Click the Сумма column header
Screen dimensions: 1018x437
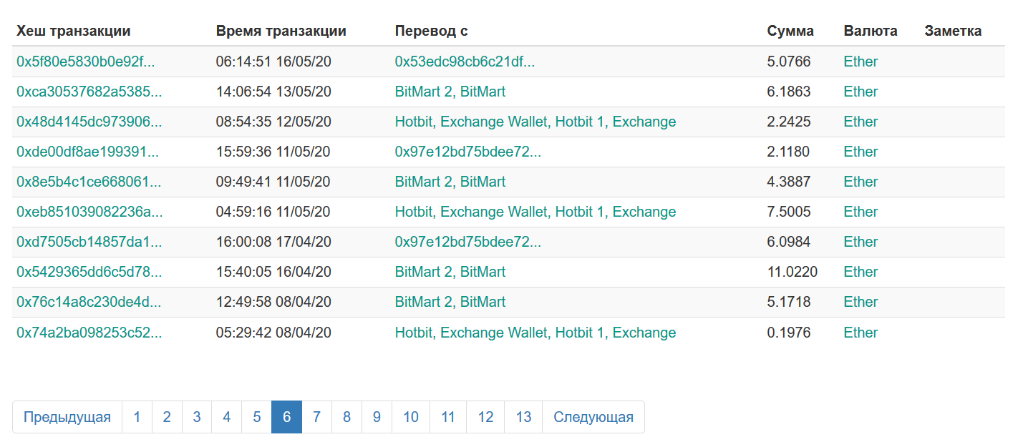click(790, 31)
